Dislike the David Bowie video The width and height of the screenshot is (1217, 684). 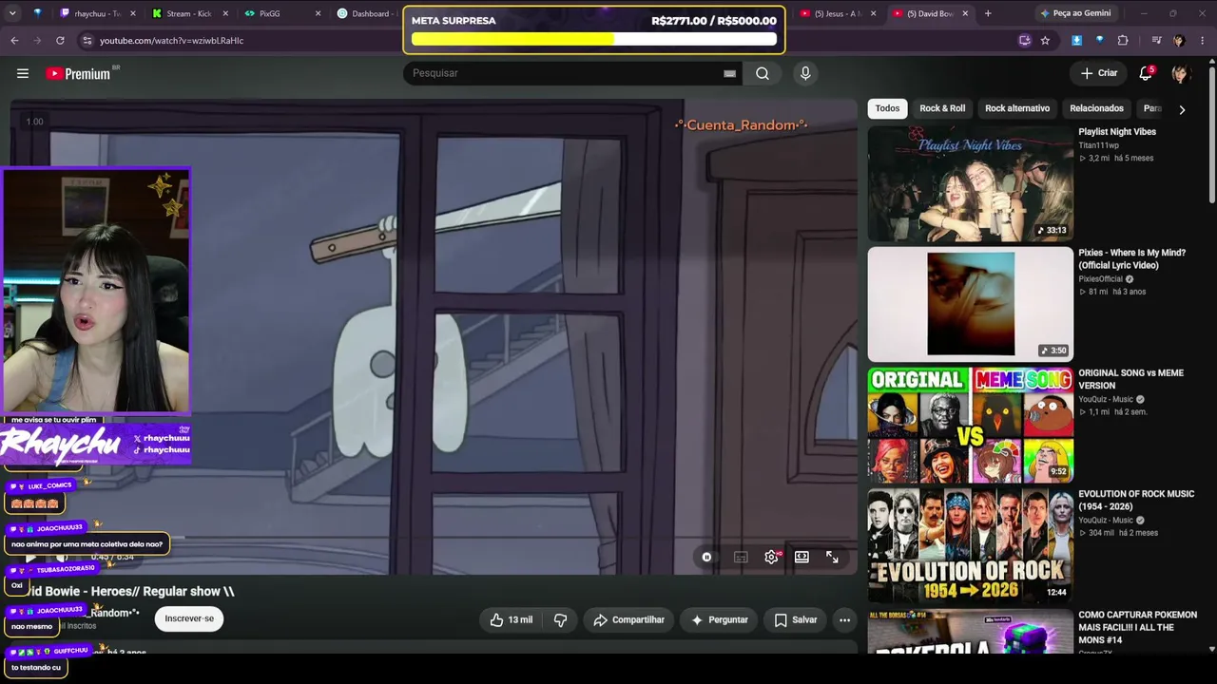(560, 619)
